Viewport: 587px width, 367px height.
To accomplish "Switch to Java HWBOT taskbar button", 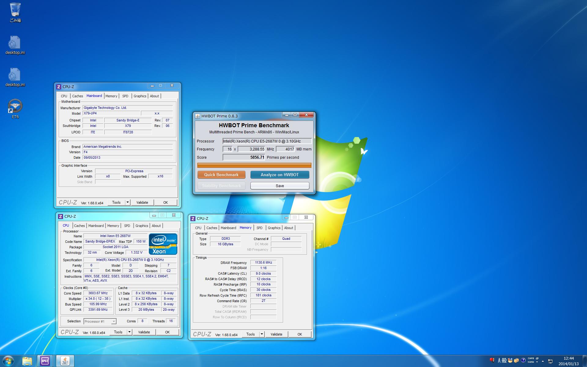I will click(x=65, y=361).
